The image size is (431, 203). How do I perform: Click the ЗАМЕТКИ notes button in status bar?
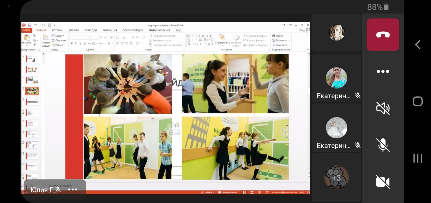coord(207,193)
